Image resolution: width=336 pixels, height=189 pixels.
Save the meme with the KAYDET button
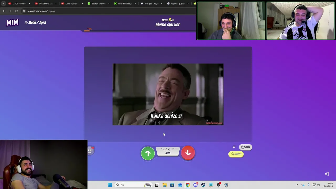[x=236, y=154]
